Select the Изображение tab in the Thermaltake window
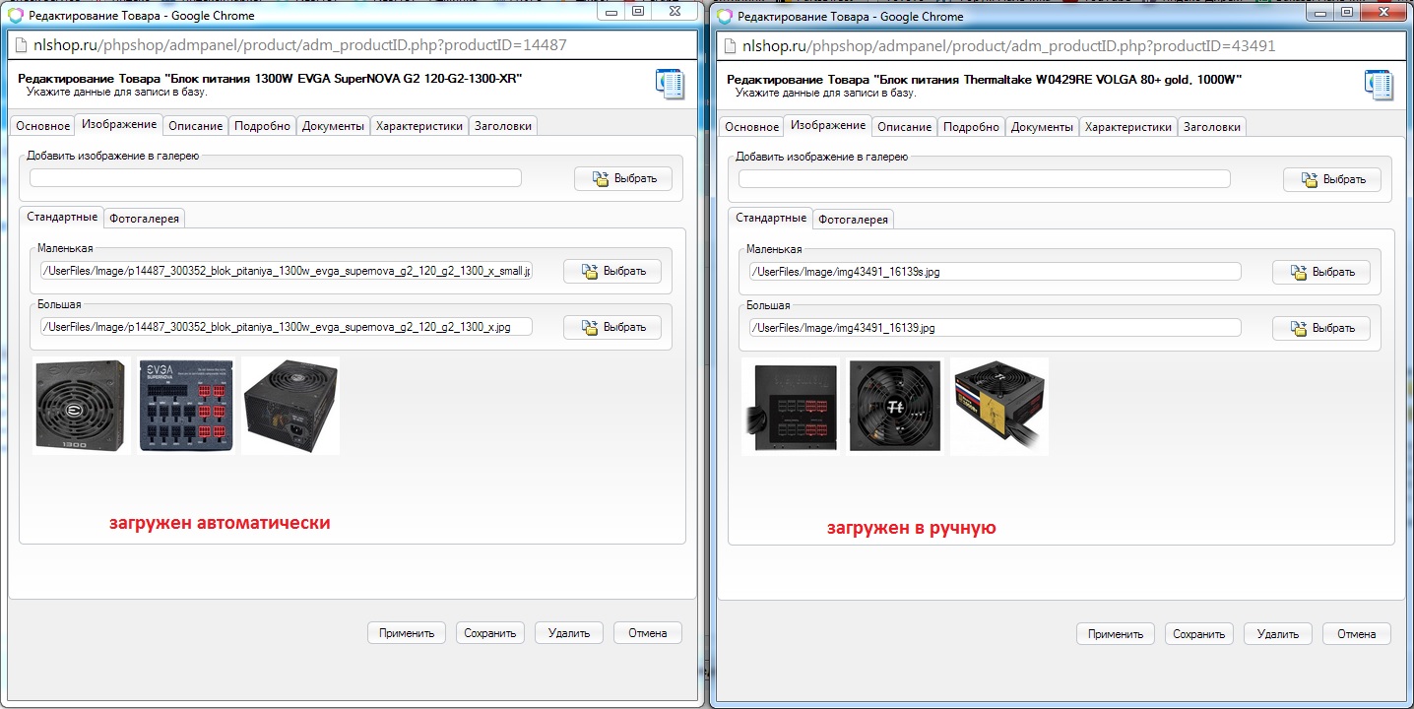This screenshot has height=709, width=1414. [x=828, y=125]
